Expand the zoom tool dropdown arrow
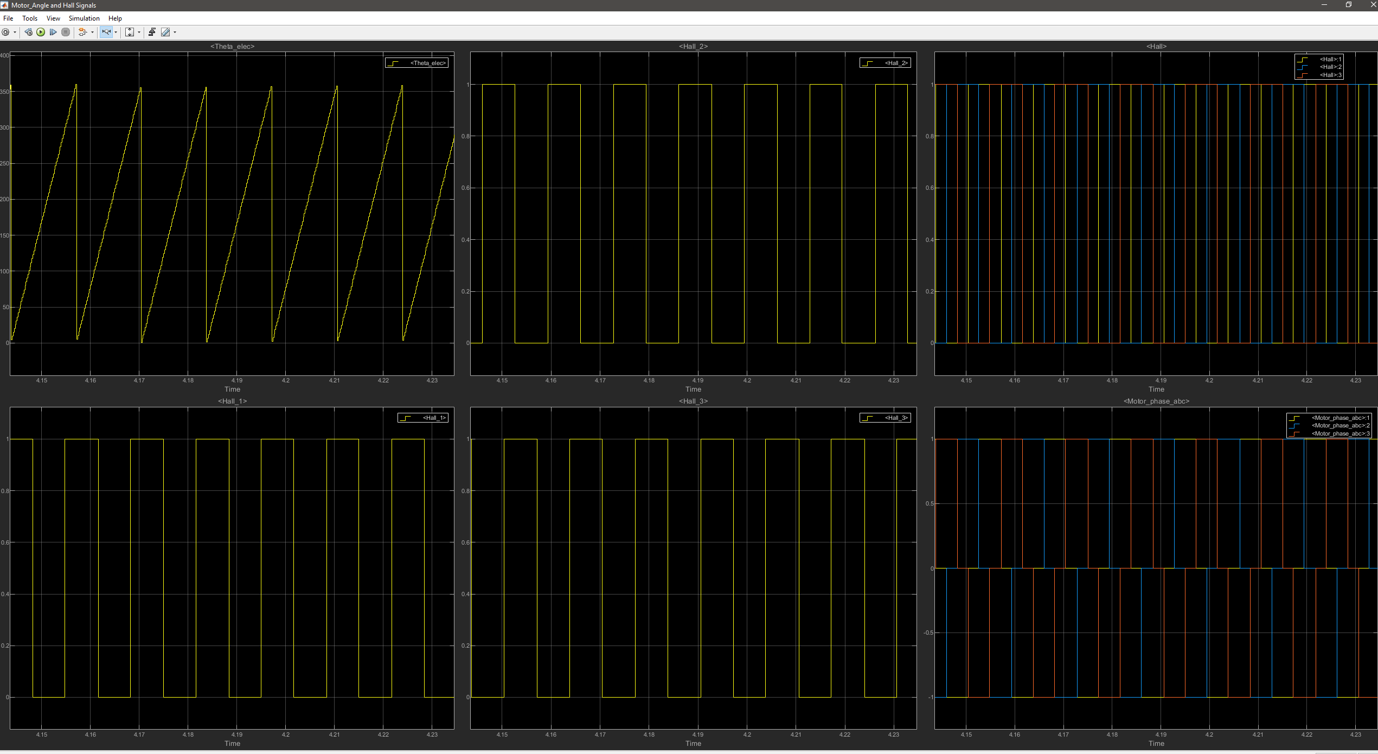Viewport: 1378px width, 754px height. pyautogui.click(x=116, y=33)
